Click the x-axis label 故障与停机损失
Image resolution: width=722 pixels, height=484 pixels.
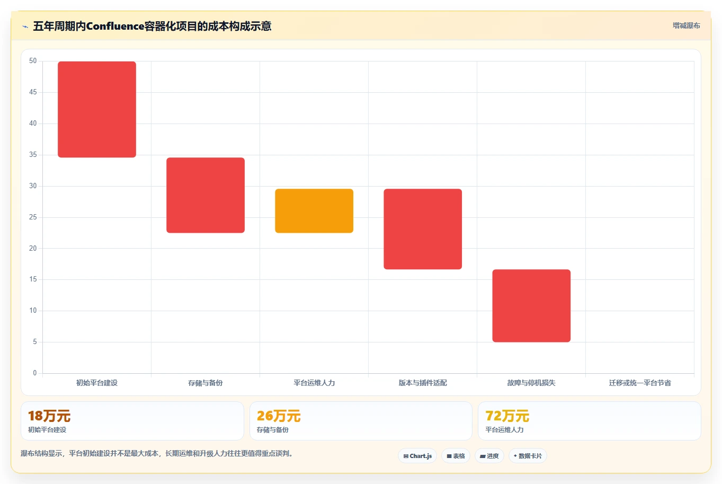point(531,383)
